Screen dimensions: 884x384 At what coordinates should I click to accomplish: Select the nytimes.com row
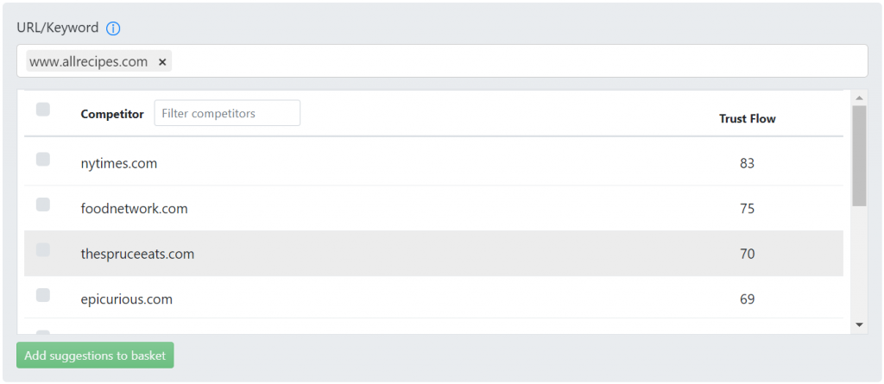(433, 163)
